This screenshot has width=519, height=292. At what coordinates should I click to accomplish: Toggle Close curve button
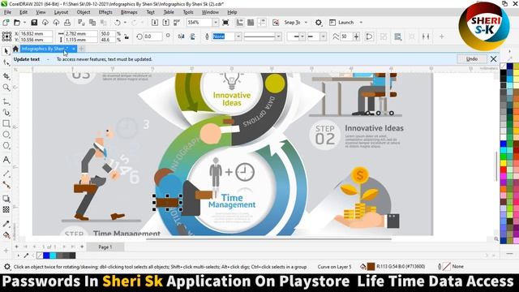coord(369,36)
